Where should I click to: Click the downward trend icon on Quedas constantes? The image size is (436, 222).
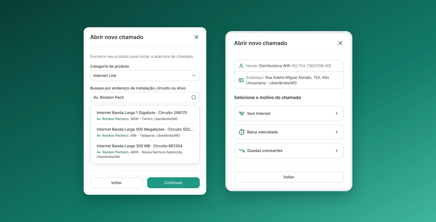242,151
